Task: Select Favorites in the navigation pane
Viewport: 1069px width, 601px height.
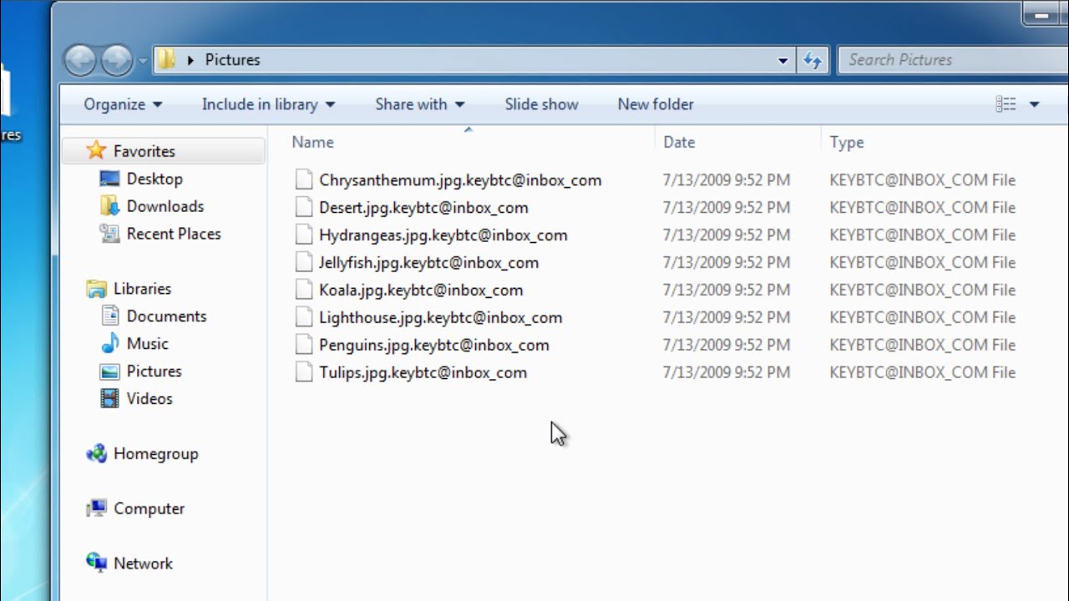Action: [x=144, y=151]
